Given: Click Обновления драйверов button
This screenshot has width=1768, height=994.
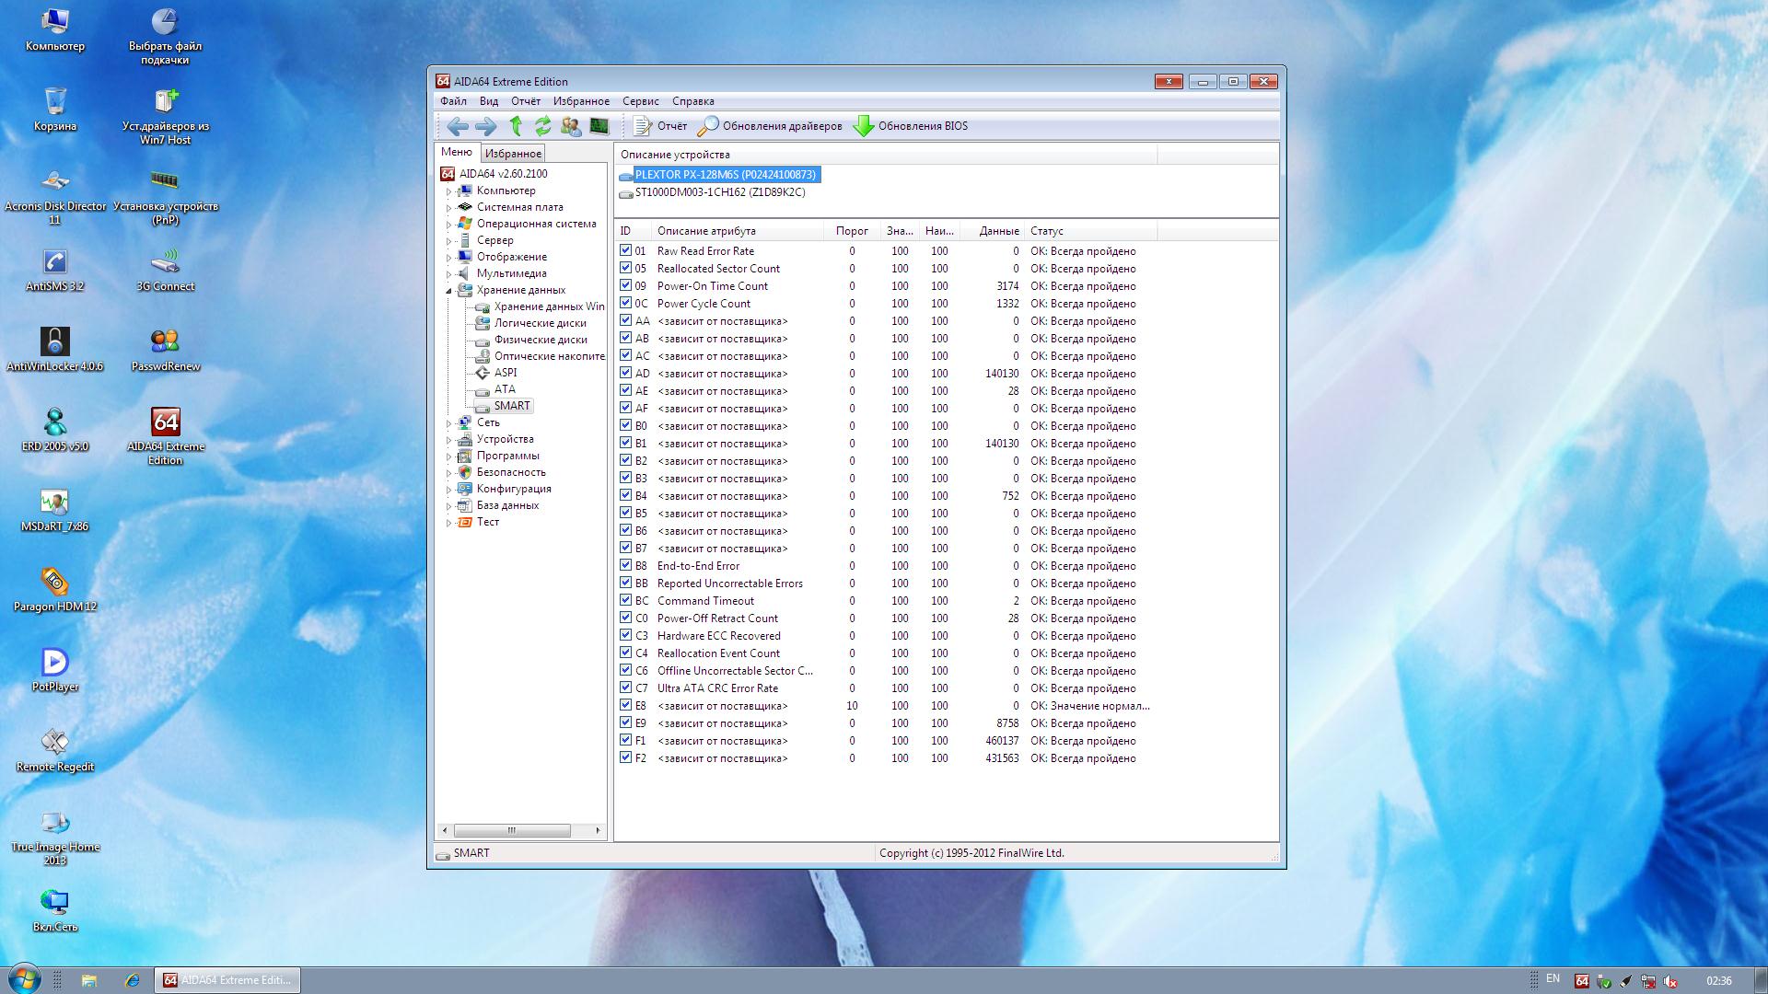Looking at the screenshot, I should [x=770, y=126].
